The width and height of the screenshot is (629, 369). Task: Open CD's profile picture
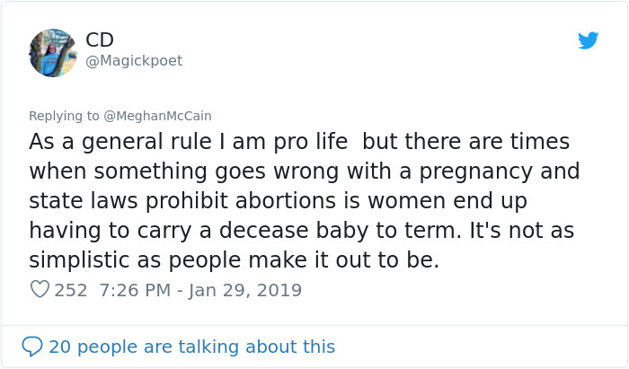pos(53,53)
